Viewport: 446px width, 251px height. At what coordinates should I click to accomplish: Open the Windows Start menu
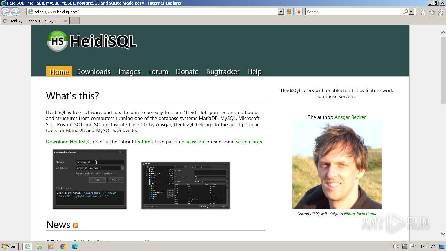10,246
